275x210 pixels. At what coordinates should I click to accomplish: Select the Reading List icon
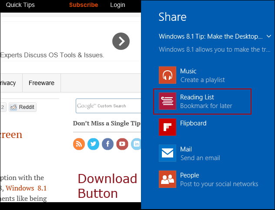(168, 101)
